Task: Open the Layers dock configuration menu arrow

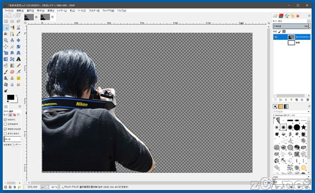Action: tap(309, 16)
